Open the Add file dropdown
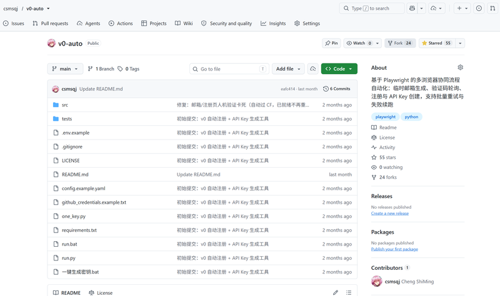Viewport: 500px width, 296px height. pyautogui.click(x=288, y=69)
